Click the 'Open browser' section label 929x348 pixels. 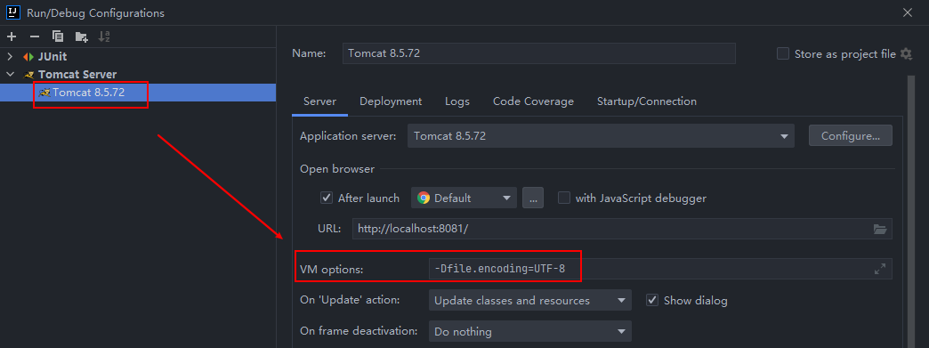coord(337,169)
